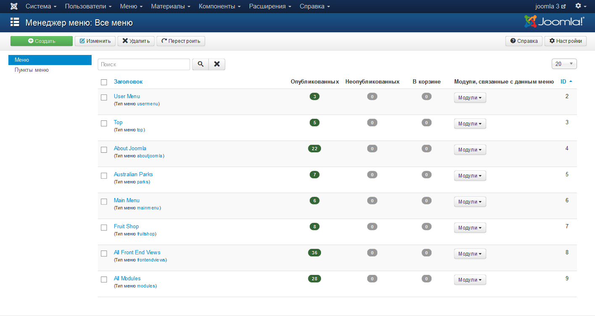This screenshot has height=316, width=595.
Task: Open the Справка top menu
Action: (x=315, y=6)
